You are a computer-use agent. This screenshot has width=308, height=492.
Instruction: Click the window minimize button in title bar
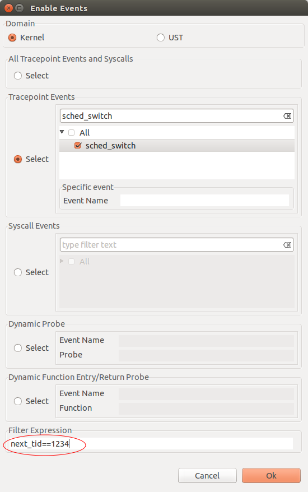(x=20, y=8)
